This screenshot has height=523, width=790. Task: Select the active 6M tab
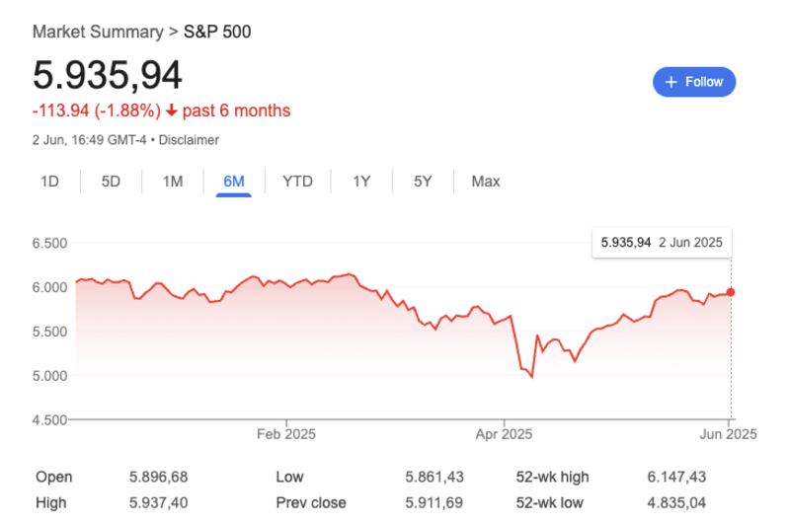click(234, 182)
